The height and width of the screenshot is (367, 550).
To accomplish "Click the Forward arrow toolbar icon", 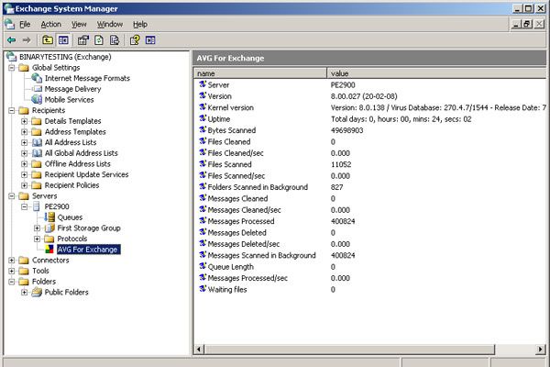I will (27, 40).
